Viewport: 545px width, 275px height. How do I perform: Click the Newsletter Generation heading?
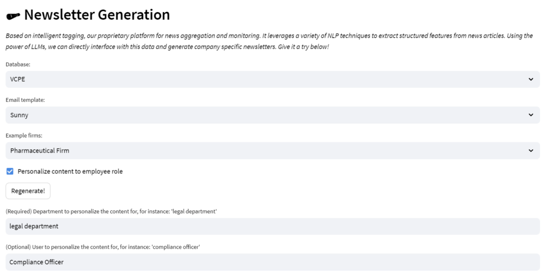[x=97, y=15]
